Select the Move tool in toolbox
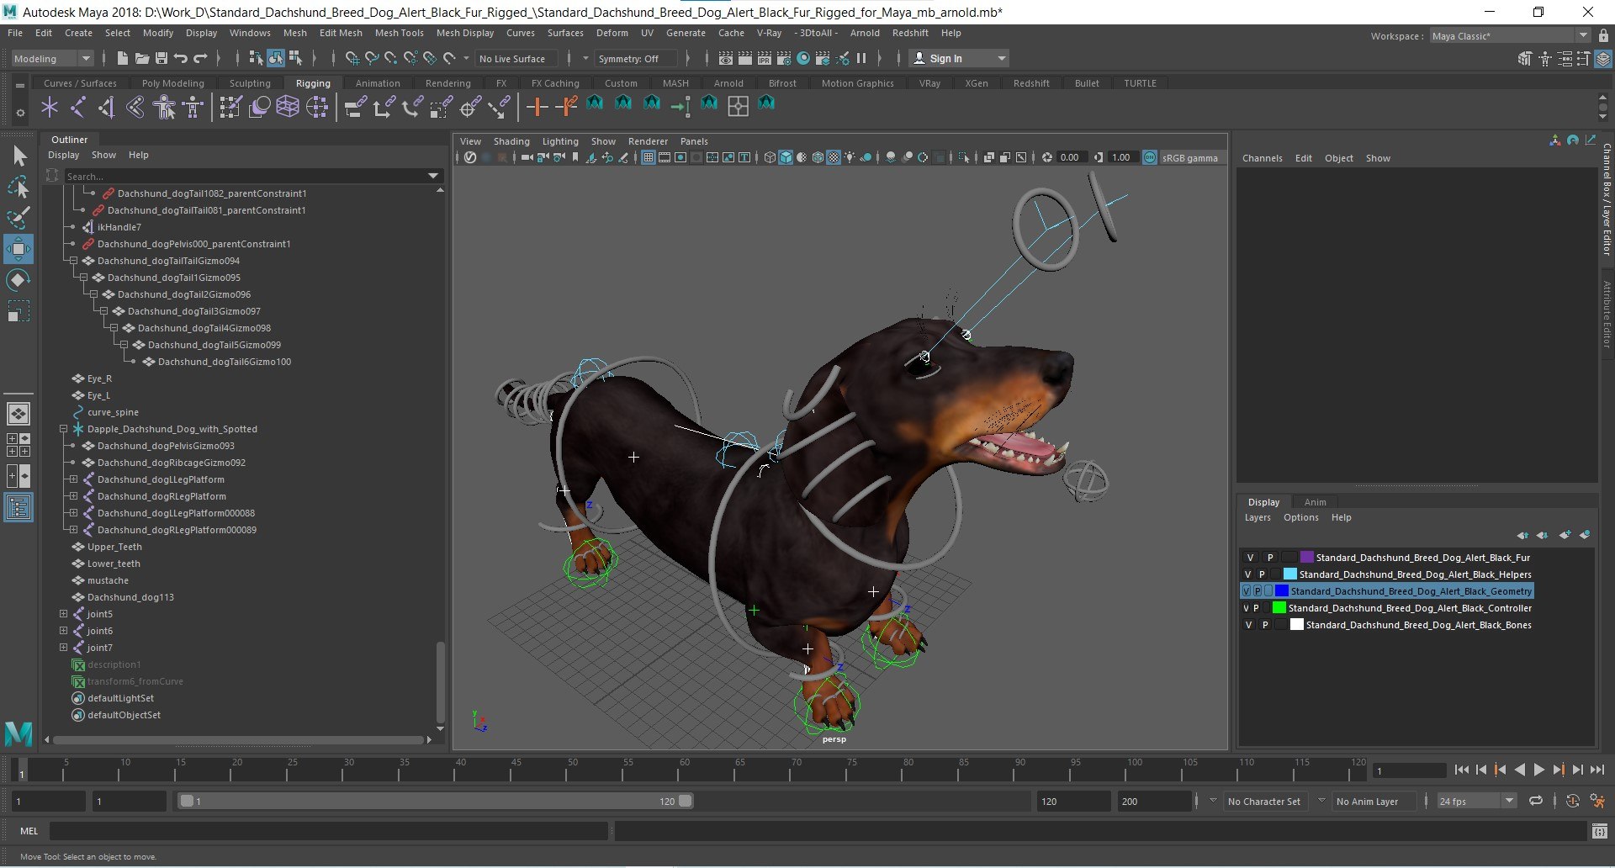The height and width of the screenshot is (868, 1615). coord(19,249)
